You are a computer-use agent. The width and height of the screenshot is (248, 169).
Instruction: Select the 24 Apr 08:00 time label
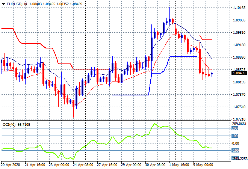coord(83,165)
